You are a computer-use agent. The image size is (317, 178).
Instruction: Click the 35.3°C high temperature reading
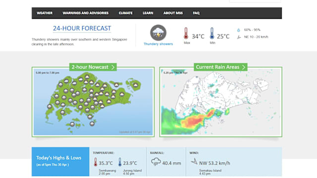point(106,163)
